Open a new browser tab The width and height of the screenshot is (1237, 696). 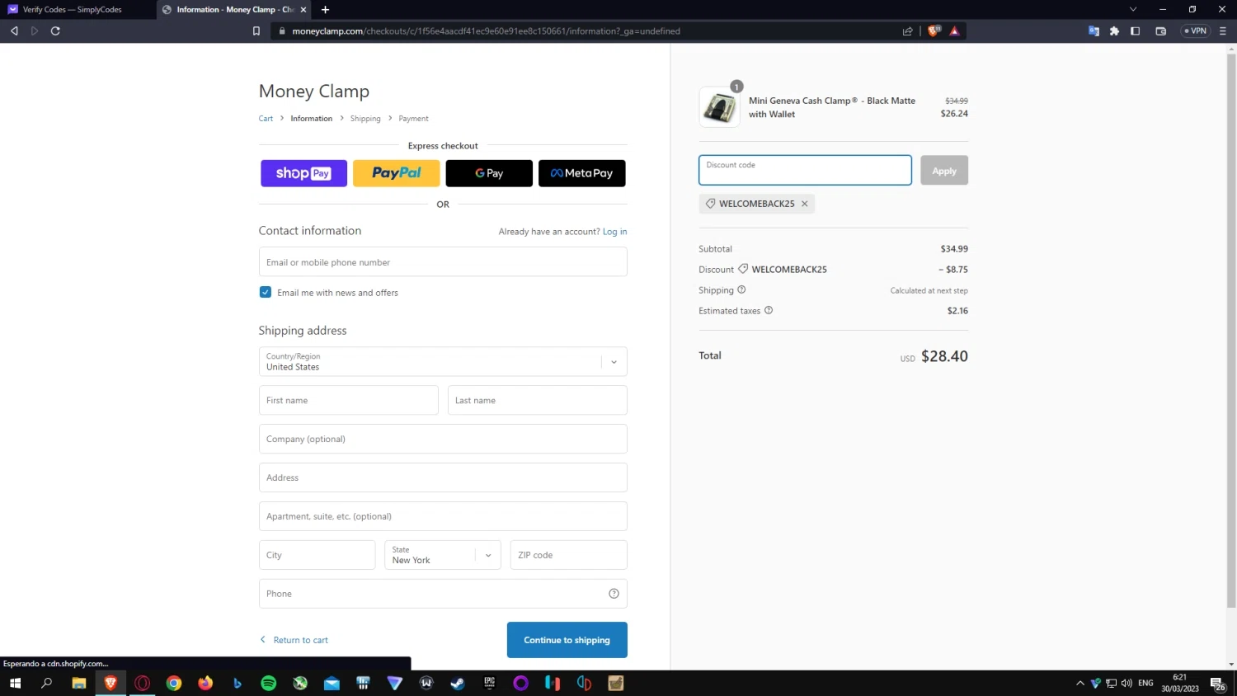pyautogui.click(x=325, y=10)
